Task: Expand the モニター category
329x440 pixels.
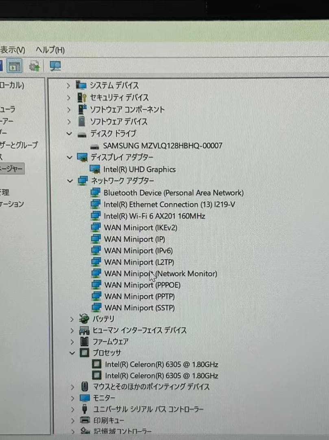Action: [x=73, y=398]
